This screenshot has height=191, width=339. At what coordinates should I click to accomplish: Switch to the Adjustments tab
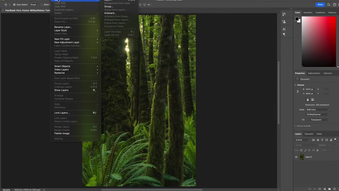(314, 73)
